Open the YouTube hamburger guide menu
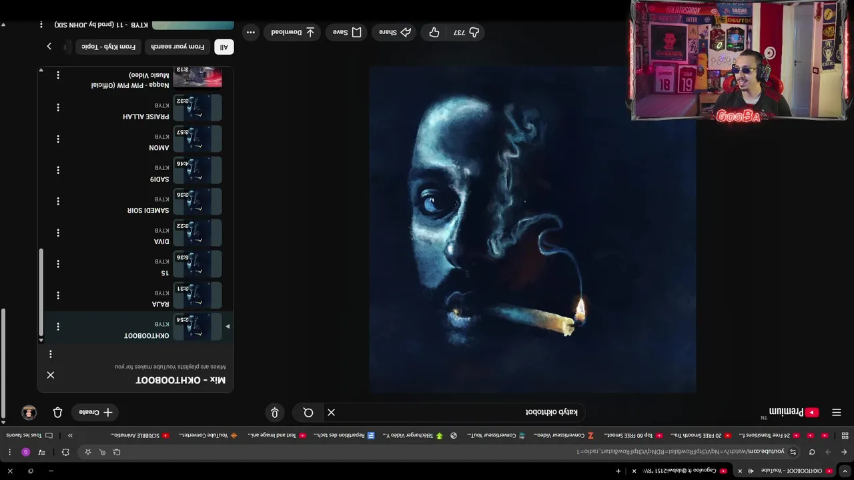 [837, 413]
